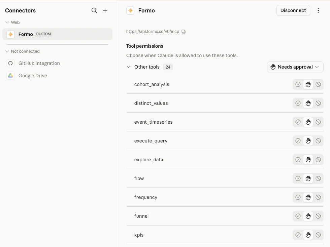
Task: Block the execute_query tool
Action: click(318, 141)
